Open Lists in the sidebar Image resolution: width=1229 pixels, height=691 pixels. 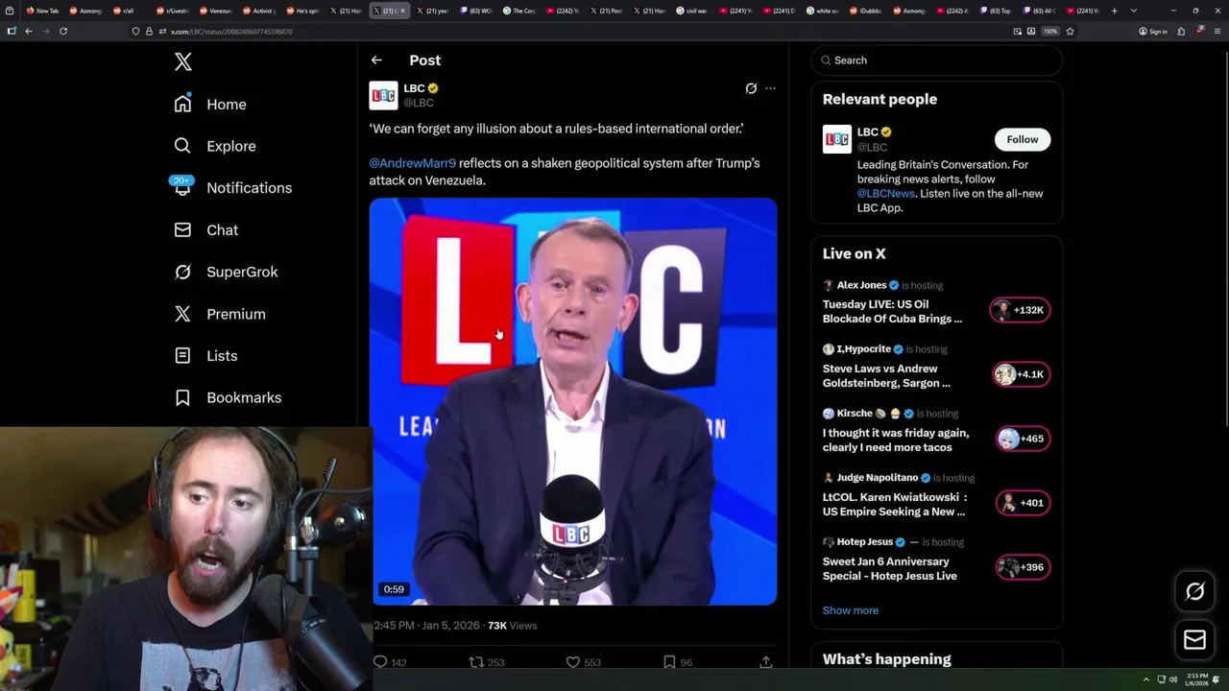[206, 355]
